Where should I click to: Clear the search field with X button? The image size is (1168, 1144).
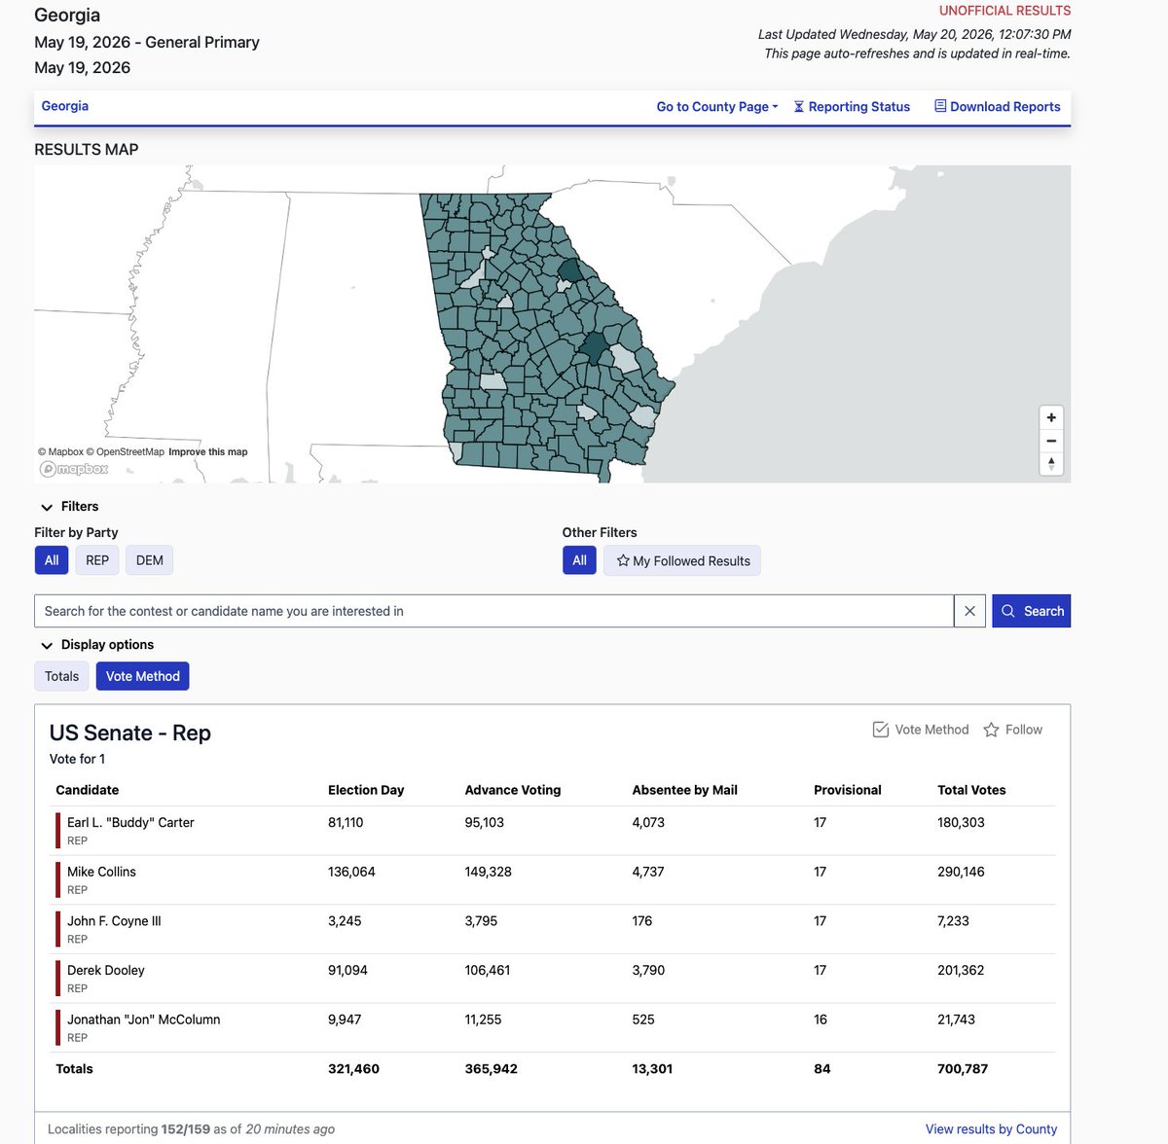[969, 611]
